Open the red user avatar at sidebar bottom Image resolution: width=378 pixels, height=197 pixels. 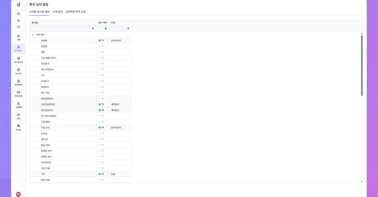click(x=18, y=194)
